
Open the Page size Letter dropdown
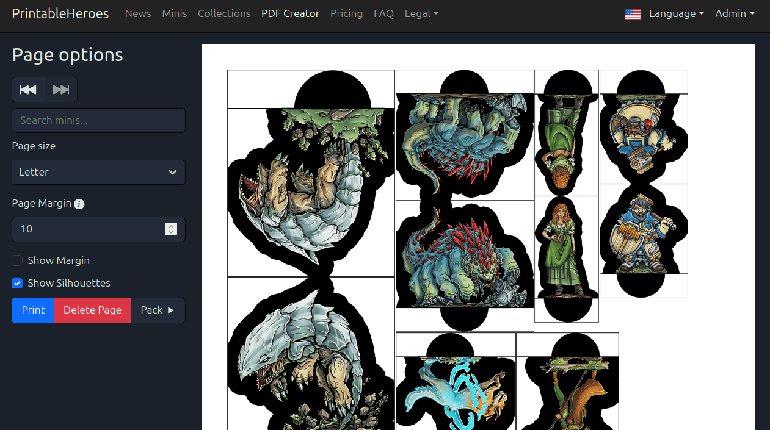(98, 172)
